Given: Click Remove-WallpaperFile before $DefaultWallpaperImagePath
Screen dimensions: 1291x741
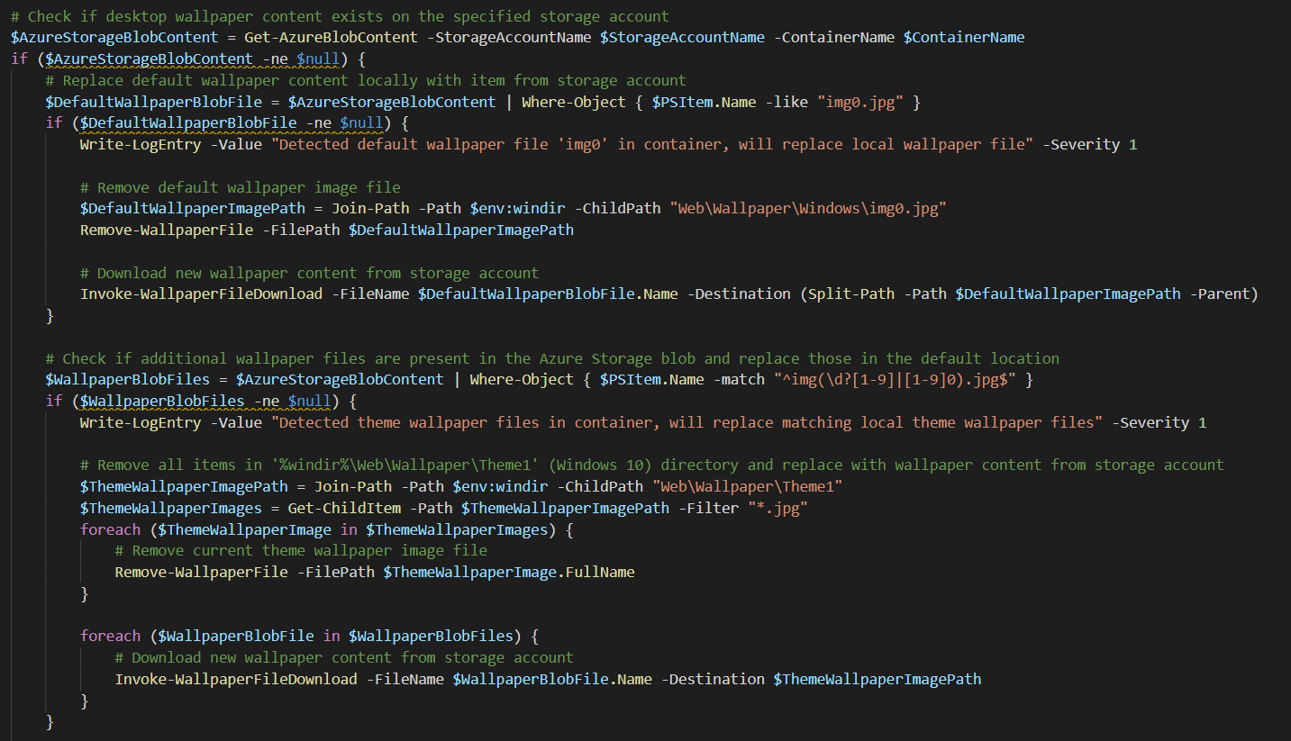Looking at the screenshot, I should pyautogui.click(x=167, y=230).
